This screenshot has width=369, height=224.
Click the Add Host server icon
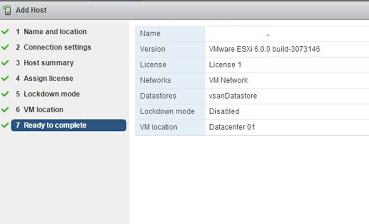click(7, 10)
